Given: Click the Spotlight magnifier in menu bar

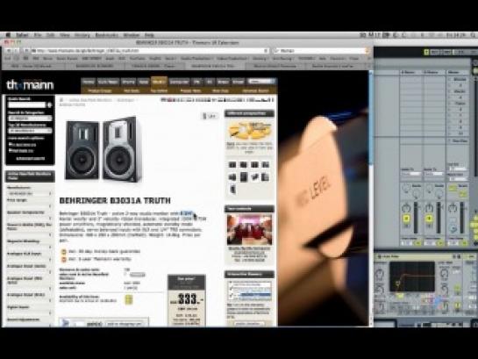Looking at the screenshot, I should (x=473, y=35).
